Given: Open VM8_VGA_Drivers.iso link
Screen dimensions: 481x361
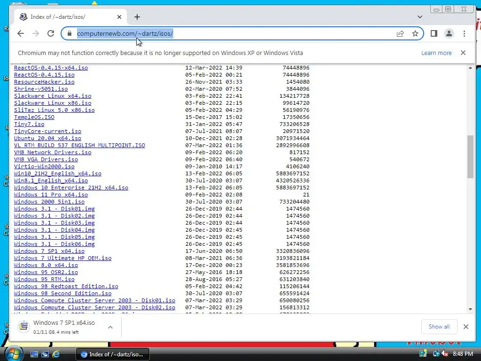Looking at the screenshot, I should (x=46, y=160).
